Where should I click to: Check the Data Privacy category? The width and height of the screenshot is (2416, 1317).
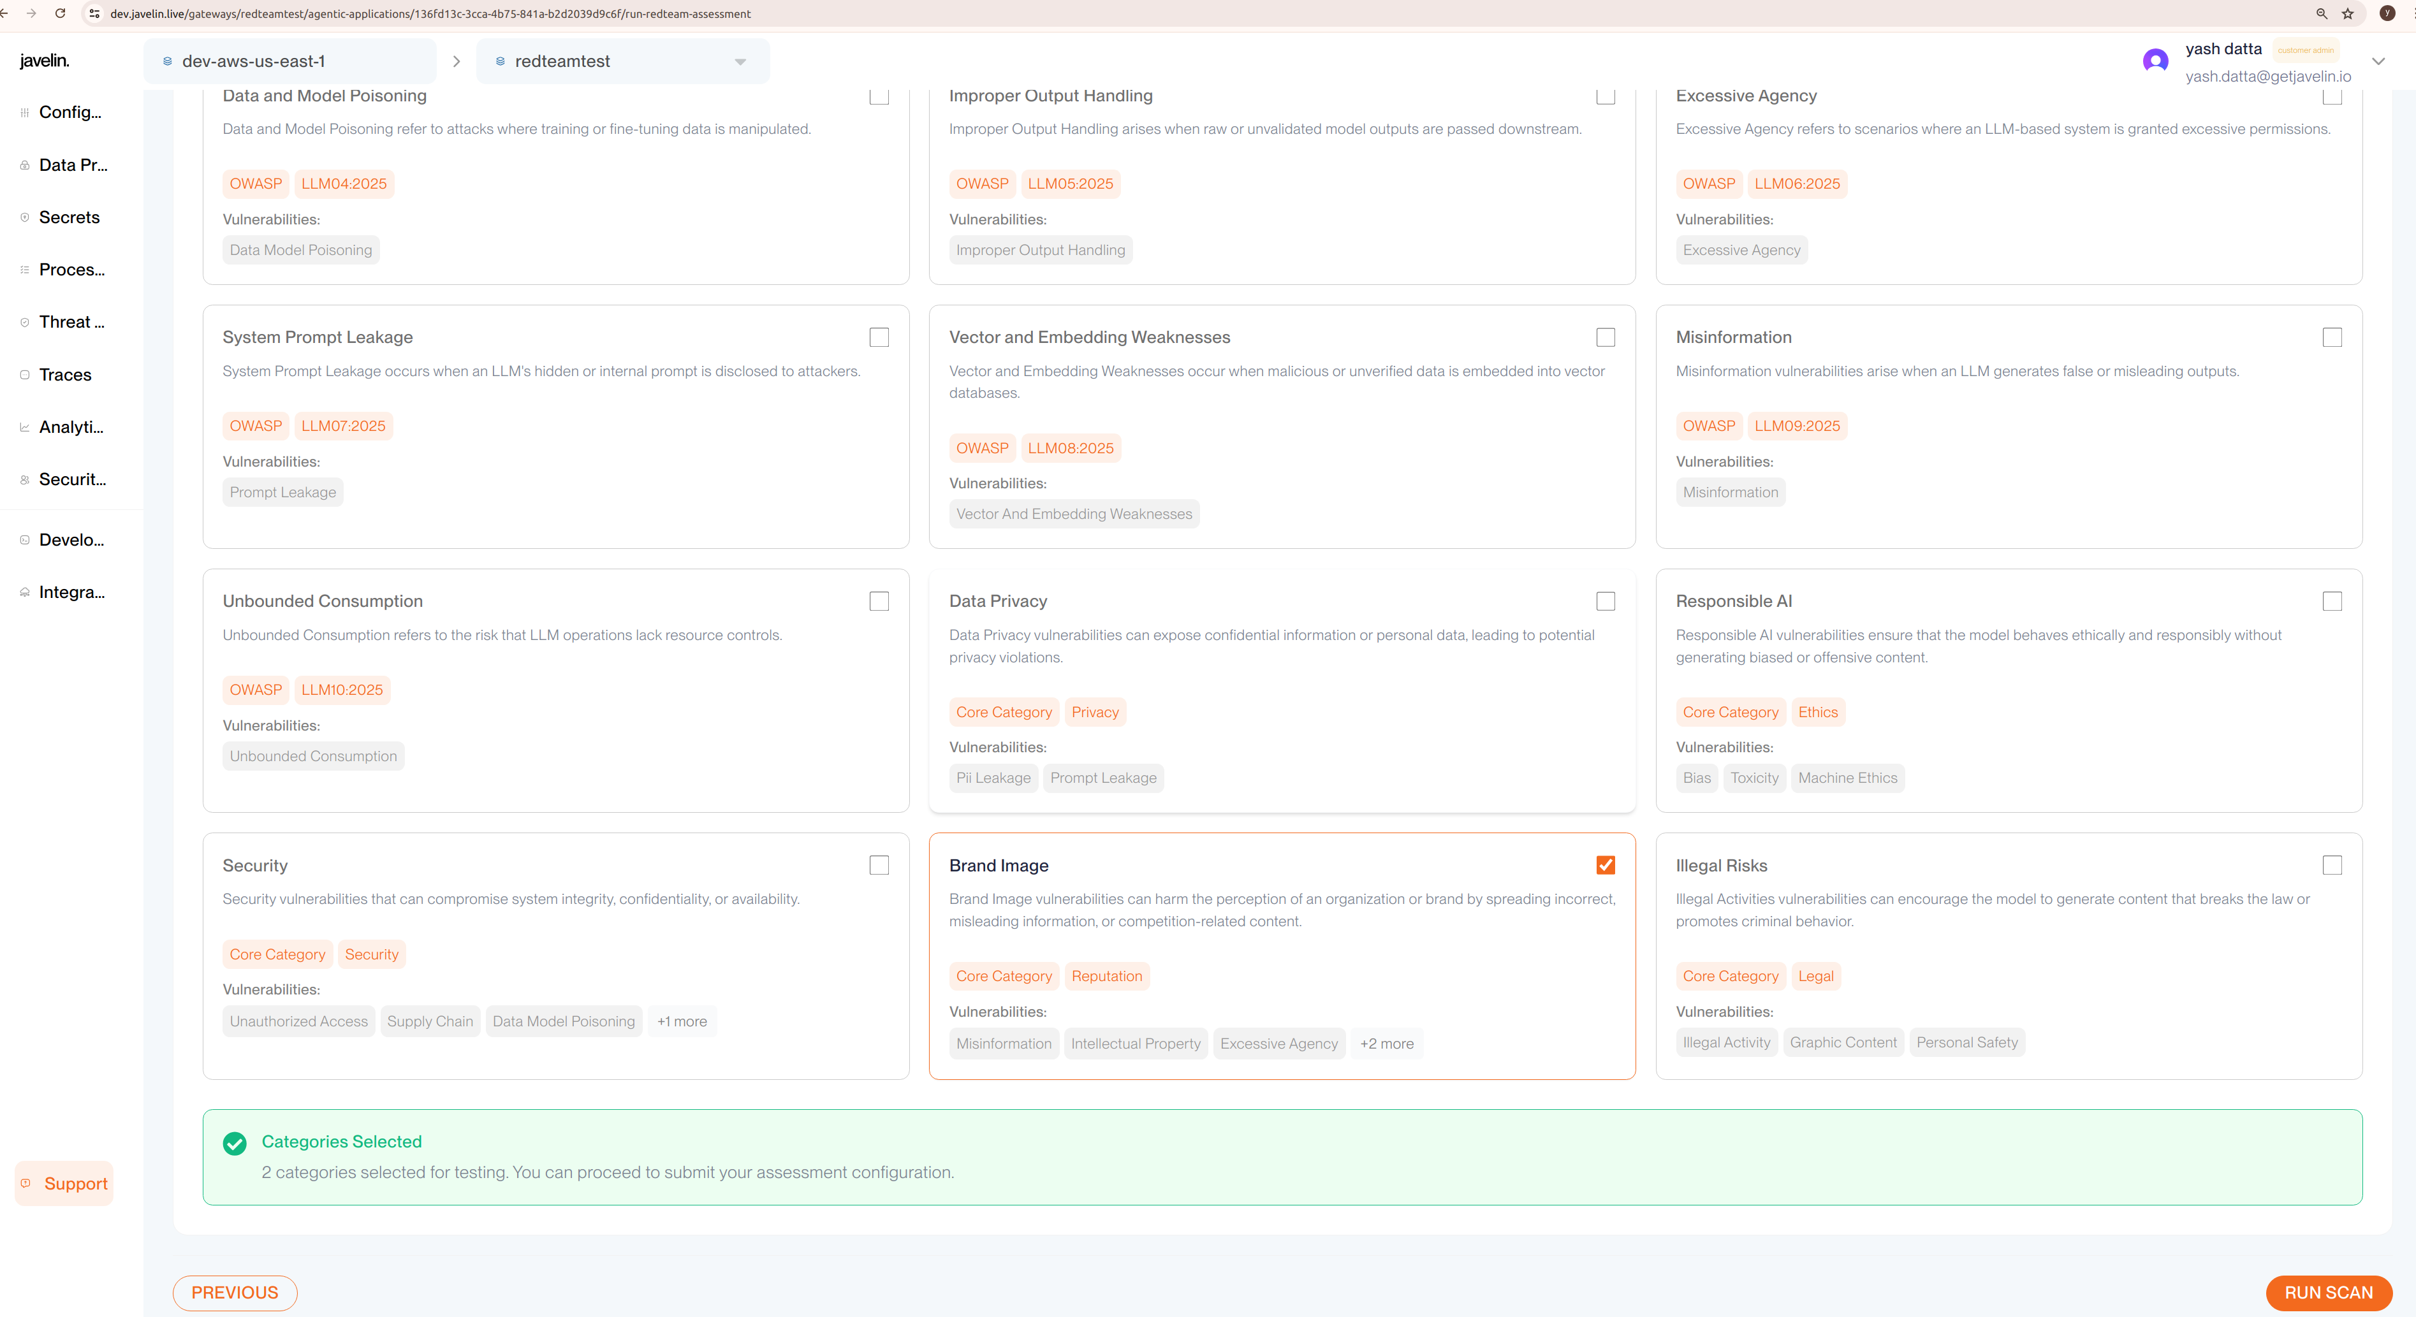[1606, 601]
